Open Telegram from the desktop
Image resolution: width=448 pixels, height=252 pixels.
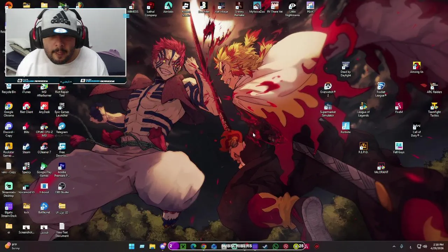pyautogui.click(x=62, y=128)
